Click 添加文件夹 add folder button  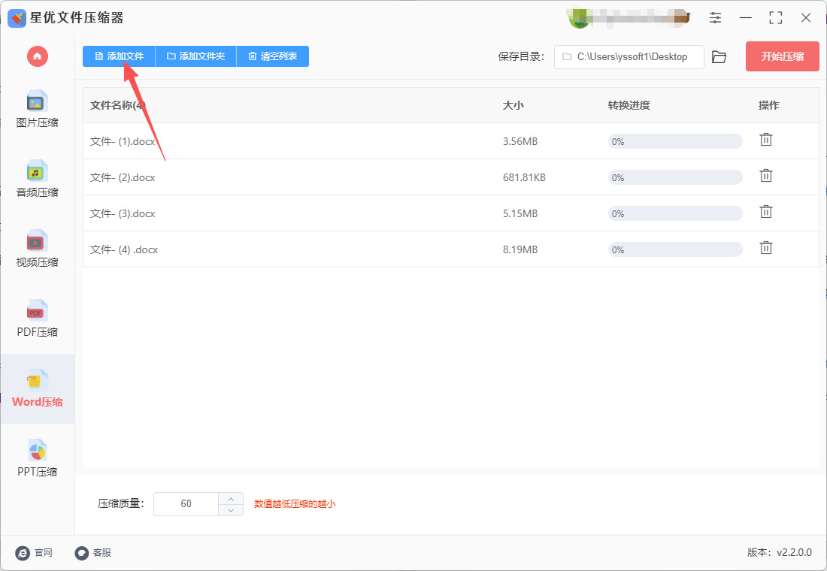tap(196, 56)
